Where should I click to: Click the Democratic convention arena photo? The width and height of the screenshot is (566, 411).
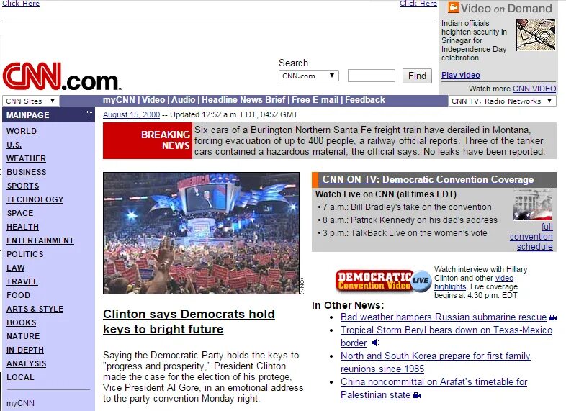tap(201, 233)
